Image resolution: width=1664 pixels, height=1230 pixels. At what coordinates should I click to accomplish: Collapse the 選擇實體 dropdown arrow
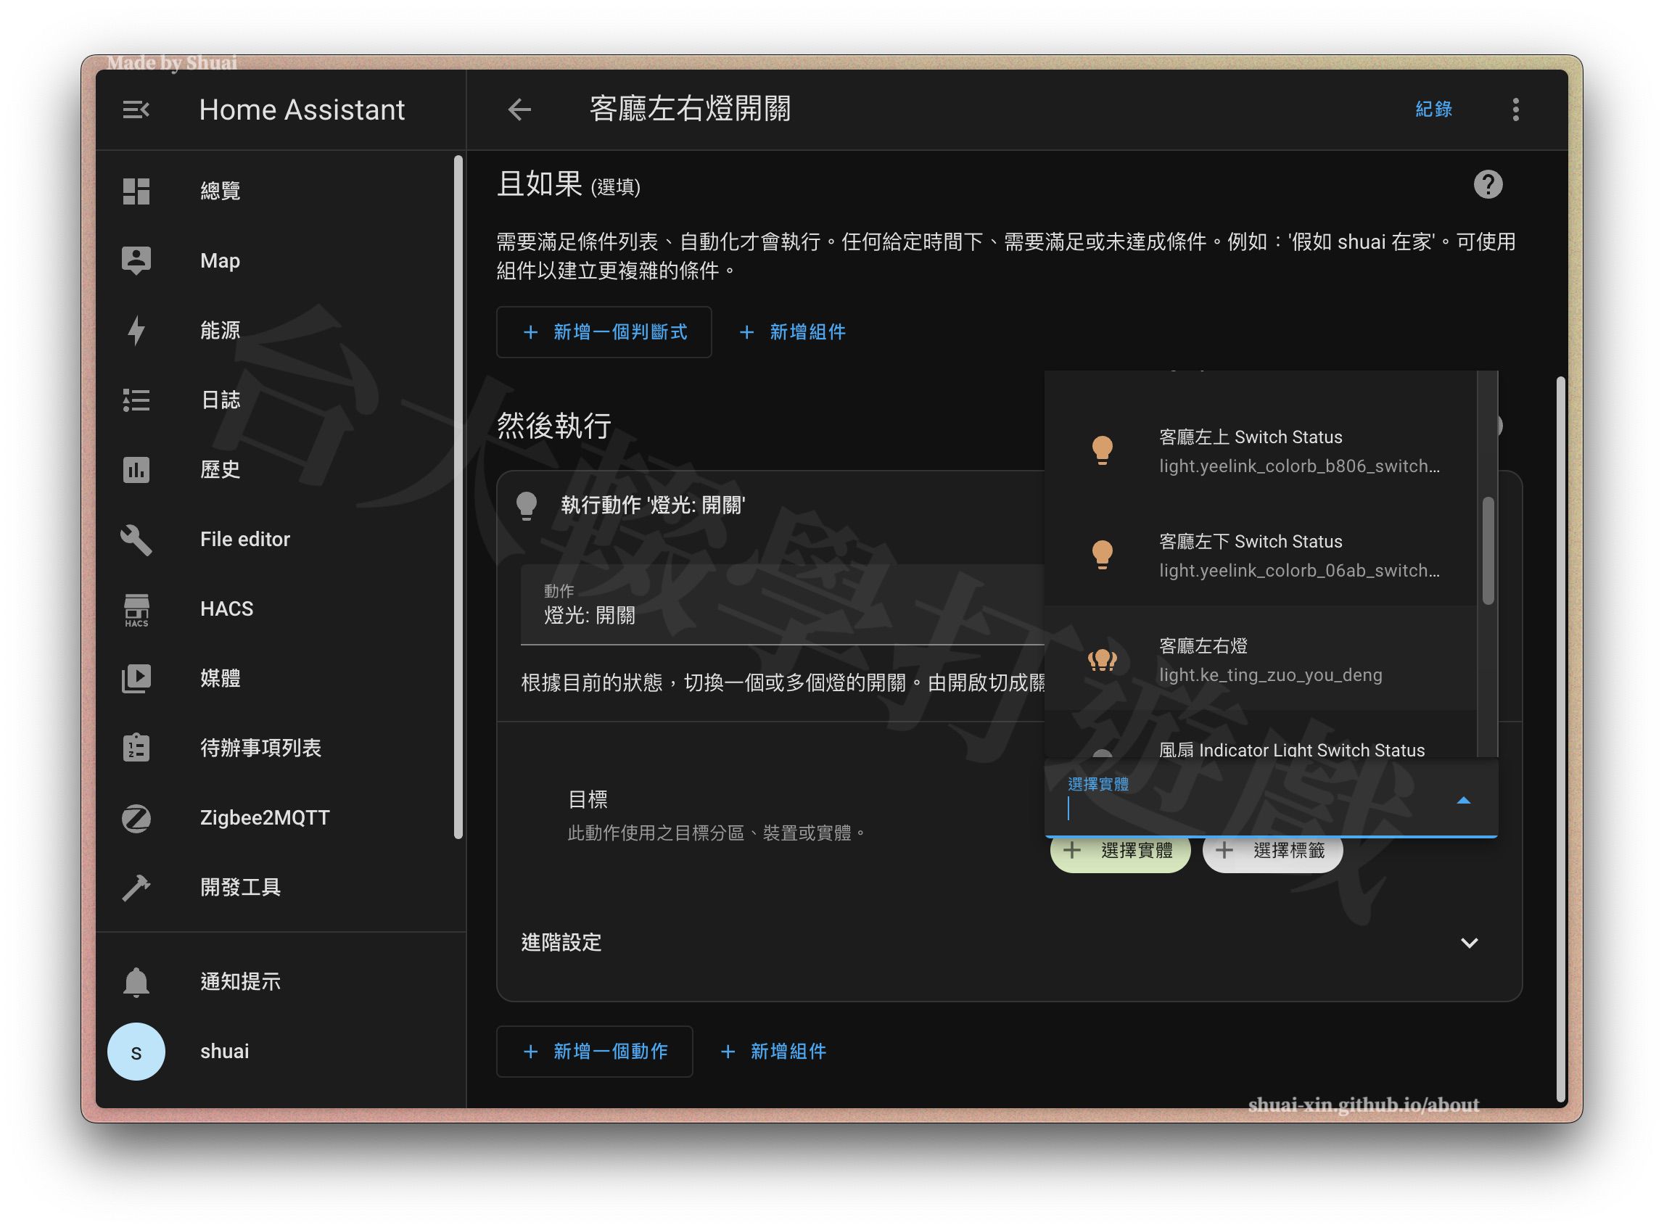click(1463, 801)
